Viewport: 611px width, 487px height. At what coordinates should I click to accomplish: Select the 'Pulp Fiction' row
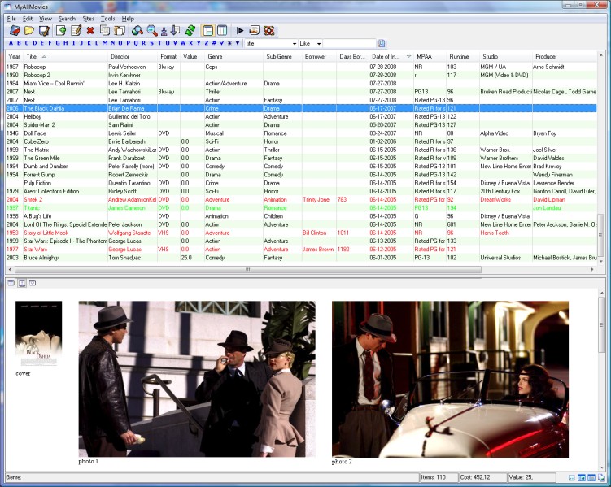[301, 183]
